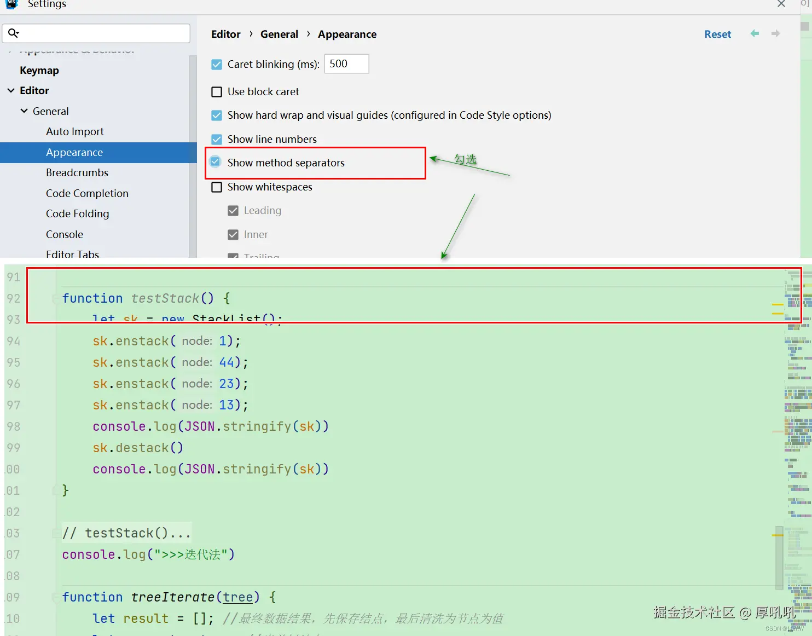This screenshot has height=636, width=812.
Task: Open the Keymap settings page
Action: coord(39,70)
